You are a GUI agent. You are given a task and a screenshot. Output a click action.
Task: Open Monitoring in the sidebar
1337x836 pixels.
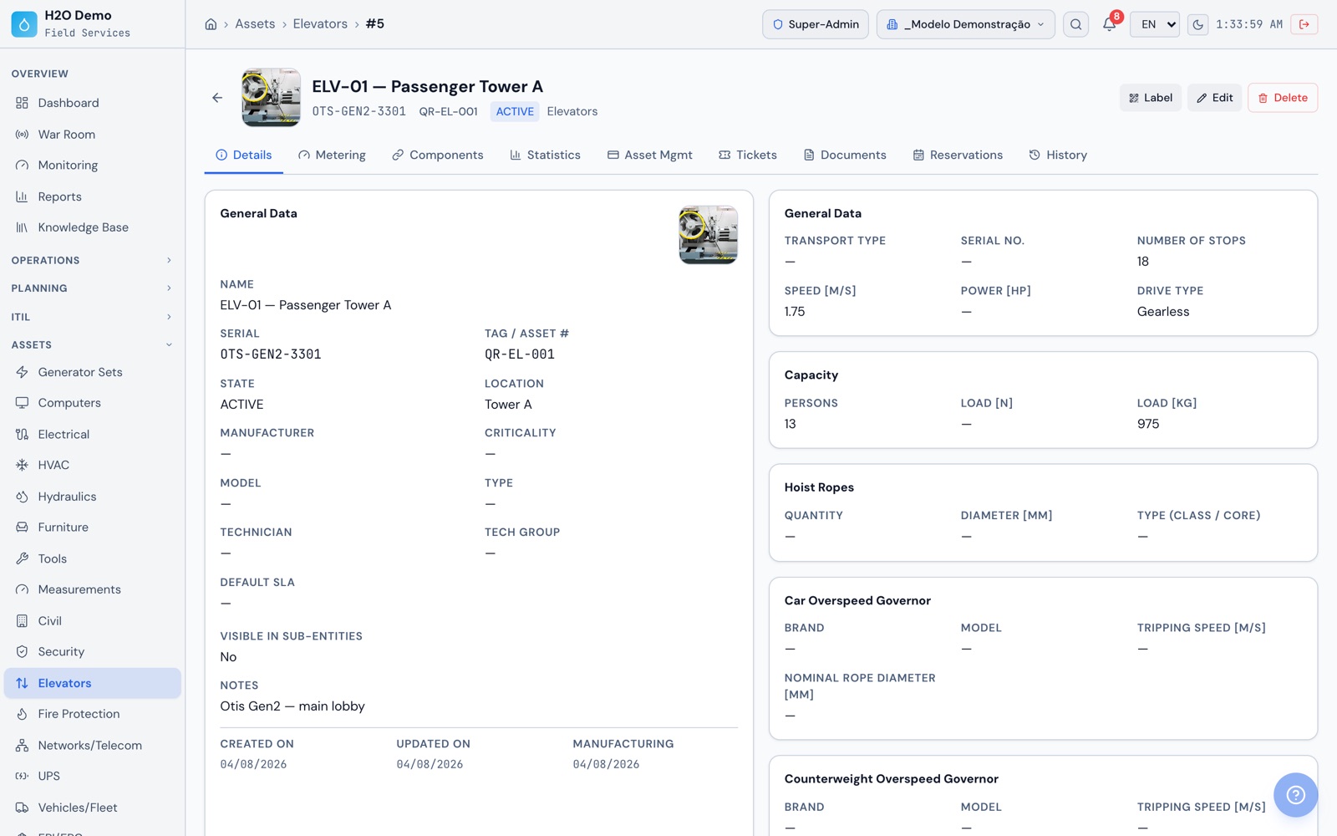point(92,166)
